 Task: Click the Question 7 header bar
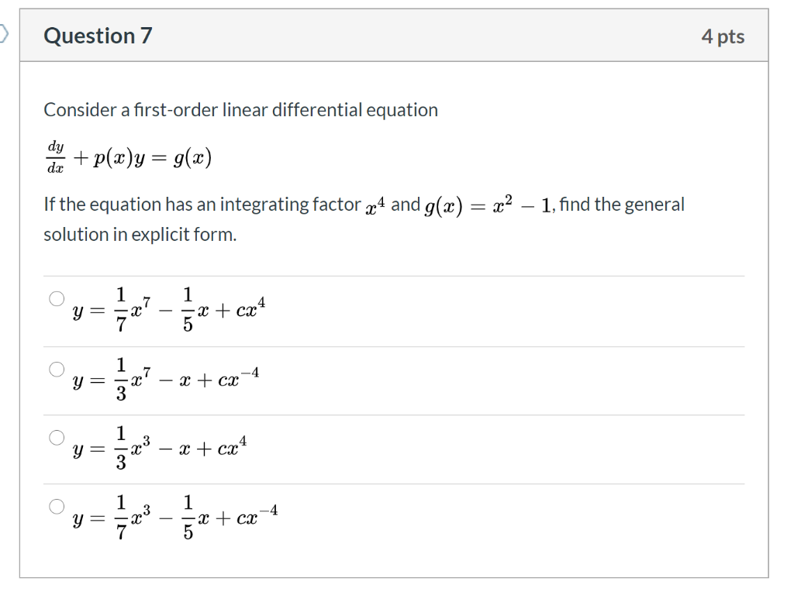pyautogui.click(x=388, y=36)
